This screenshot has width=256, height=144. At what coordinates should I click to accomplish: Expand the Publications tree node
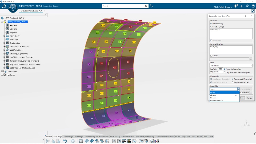coord(2,71)
